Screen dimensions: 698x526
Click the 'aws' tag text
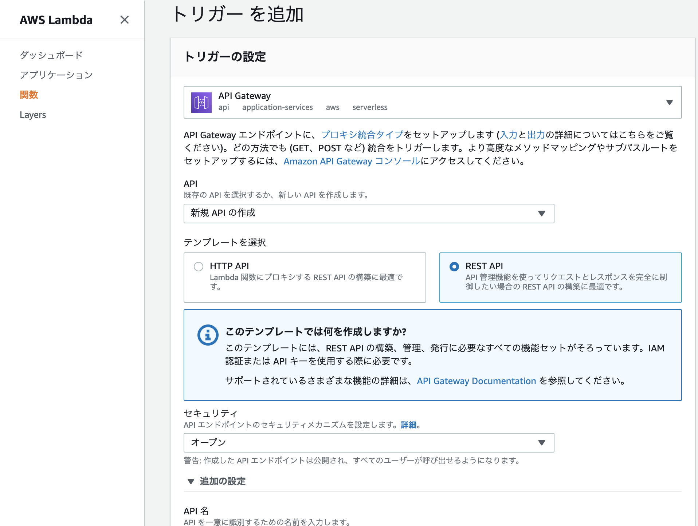point(333,107)
